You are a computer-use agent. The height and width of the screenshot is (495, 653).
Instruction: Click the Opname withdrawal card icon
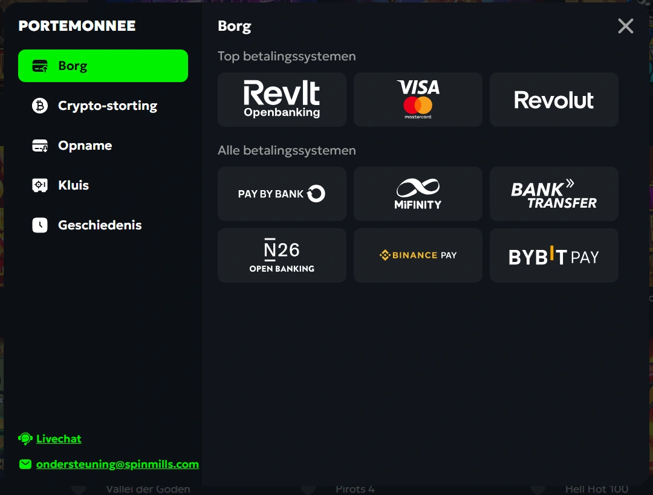tap(40, 145)
